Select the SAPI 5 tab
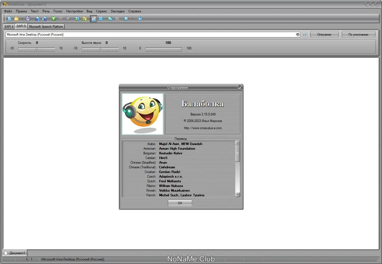This screenshot has width=382, height=264. click(x=21, y=26)
